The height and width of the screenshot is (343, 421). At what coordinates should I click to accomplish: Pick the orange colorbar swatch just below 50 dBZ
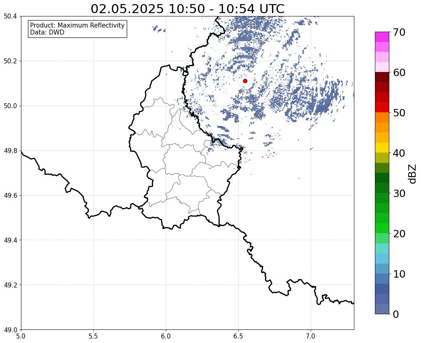382,118
